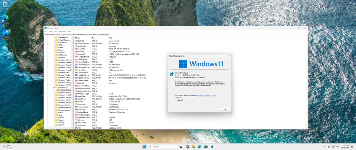Click the folder icon of WinUI key

point(56,112)
